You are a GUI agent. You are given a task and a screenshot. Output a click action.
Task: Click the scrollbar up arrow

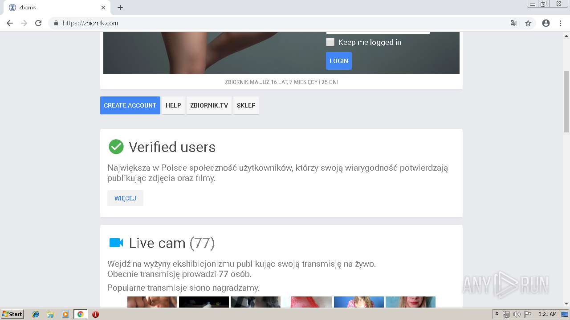[x=566, y=35]
